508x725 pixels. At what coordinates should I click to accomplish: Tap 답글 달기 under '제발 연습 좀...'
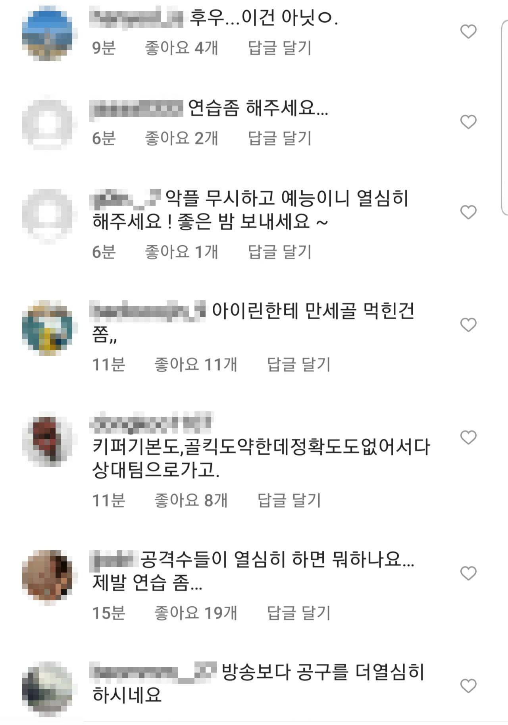(x=299, y=613)
